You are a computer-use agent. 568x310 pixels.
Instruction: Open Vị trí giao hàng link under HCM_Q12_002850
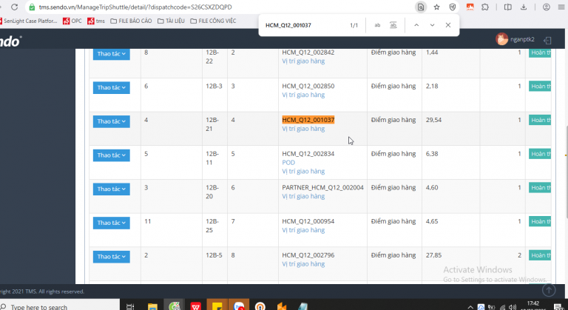303,95
